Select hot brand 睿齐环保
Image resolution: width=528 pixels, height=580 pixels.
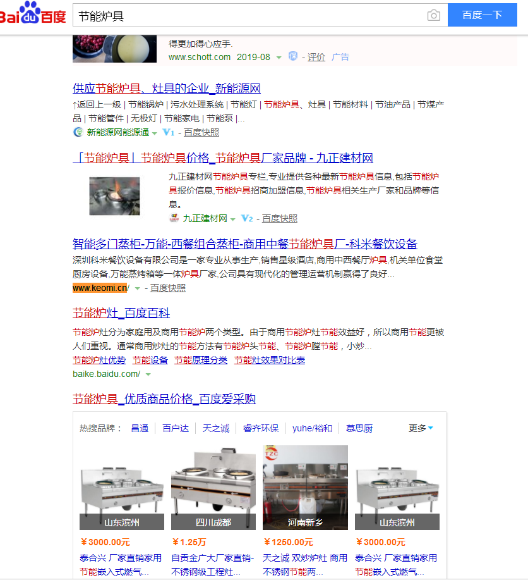coord(261,428)
